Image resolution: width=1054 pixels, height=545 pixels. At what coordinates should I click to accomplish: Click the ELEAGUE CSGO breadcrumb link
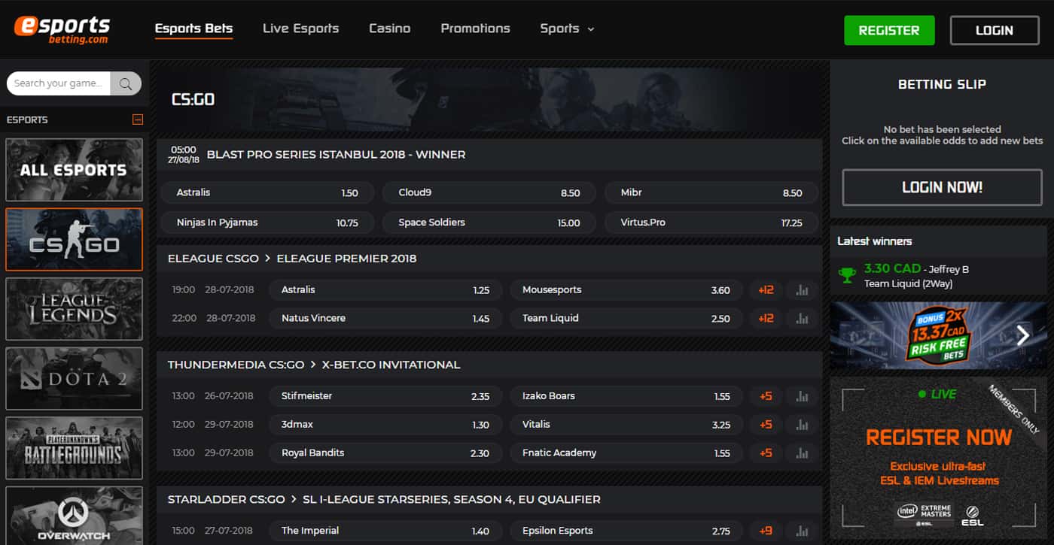click(x=213, y=259)
